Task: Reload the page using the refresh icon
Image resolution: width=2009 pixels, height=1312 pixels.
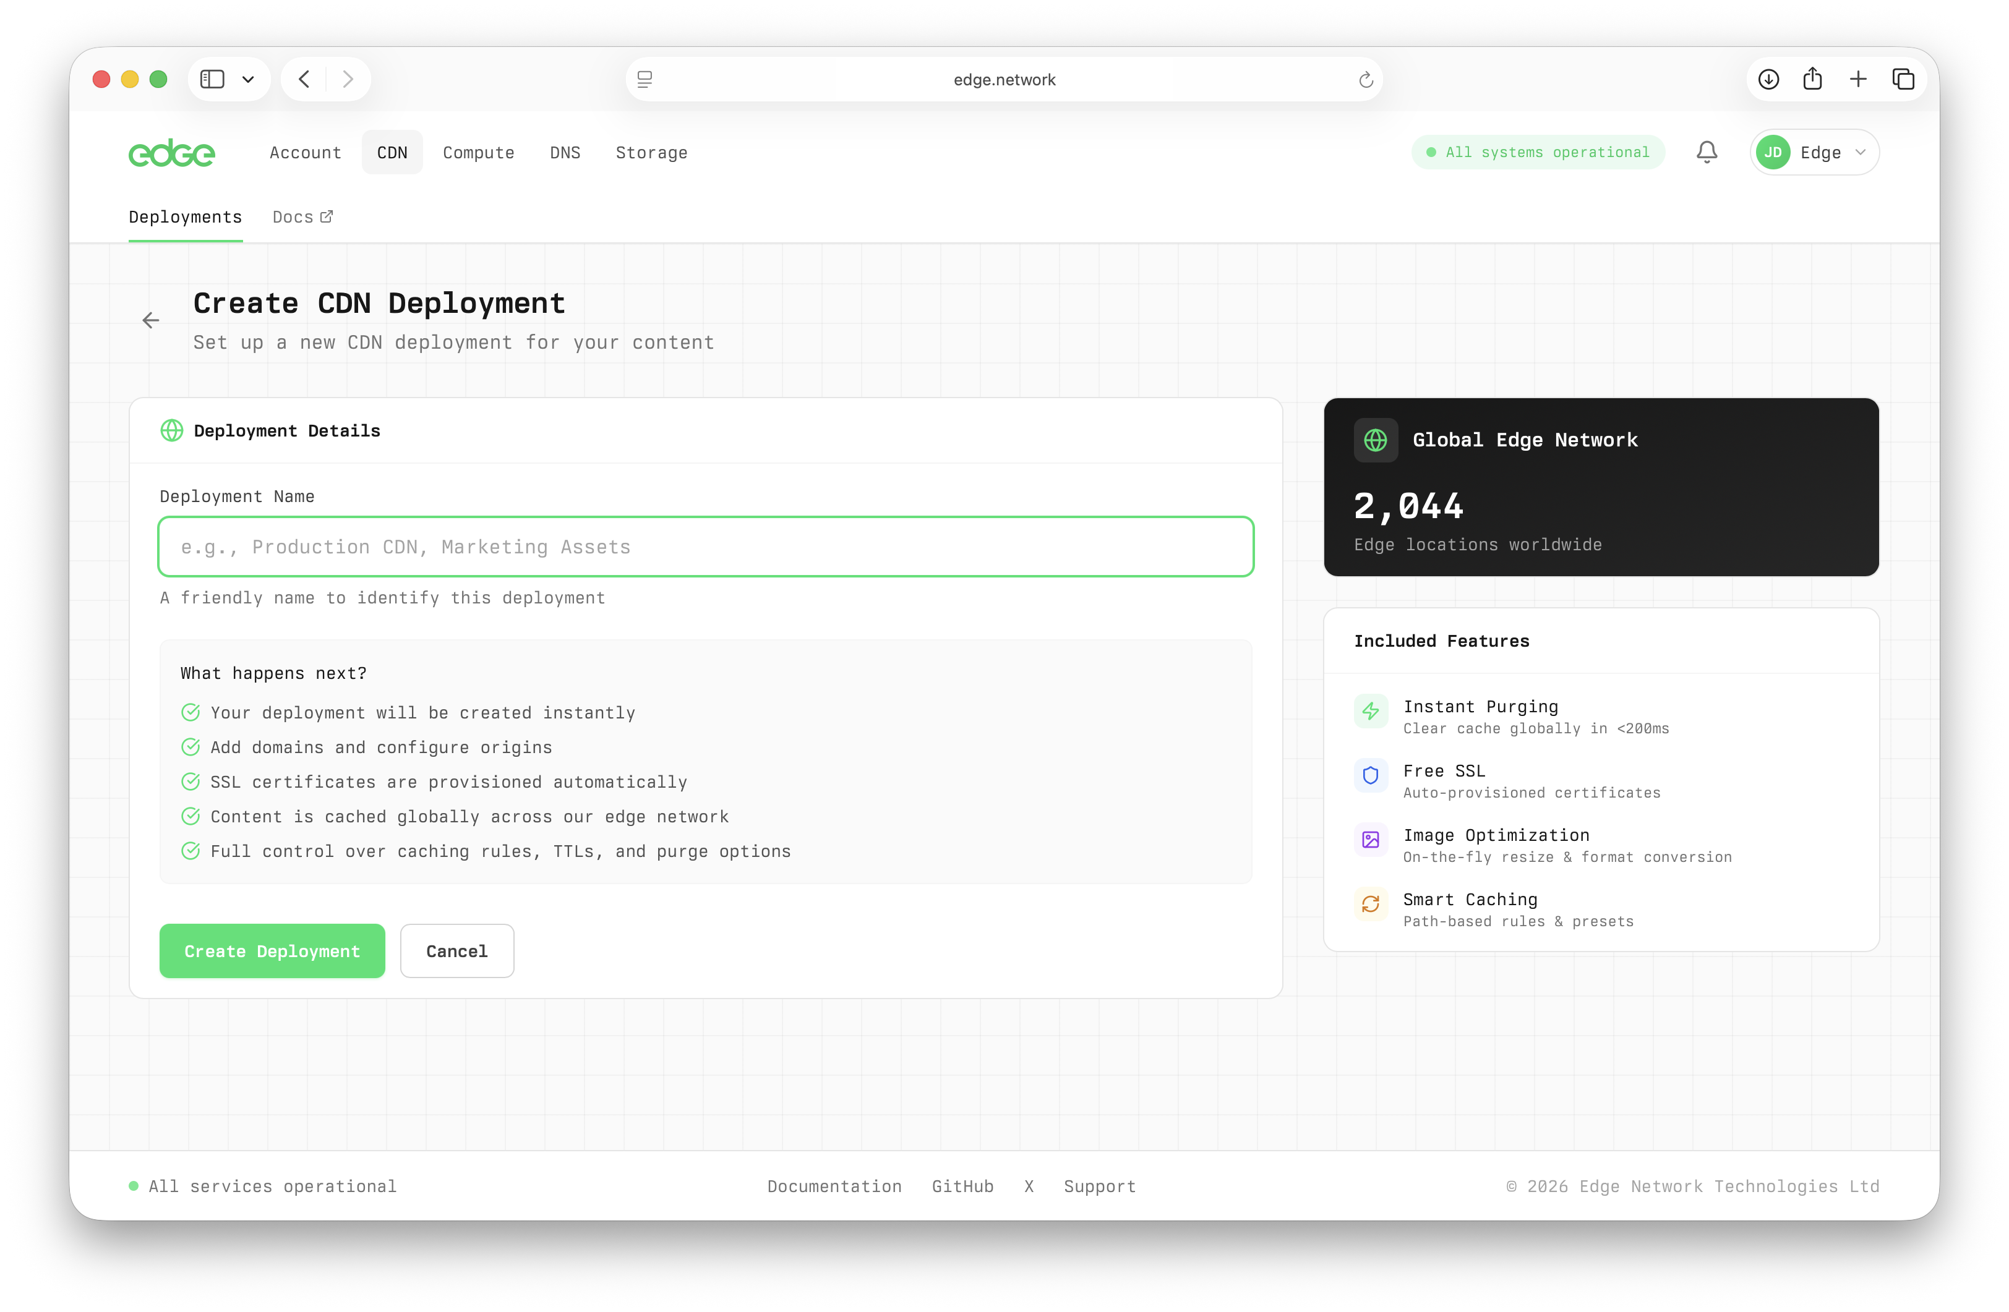Action: (1366, 79)
